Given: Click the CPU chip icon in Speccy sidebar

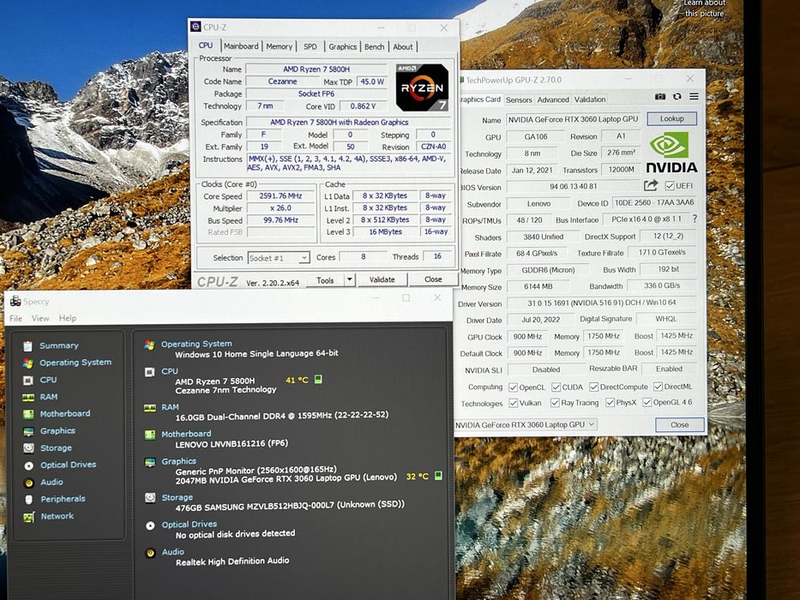Looking at the screenshot, I should 28,380.
